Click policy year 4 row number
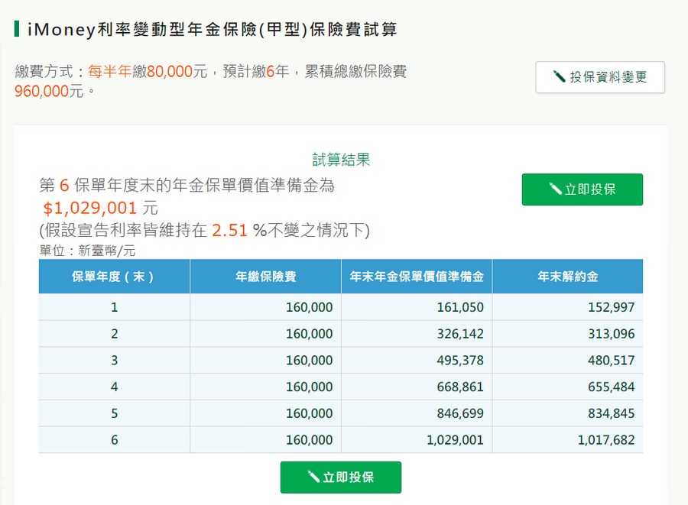Image resolution: width=688 pixels, height=505 pixels. [114, 387]
